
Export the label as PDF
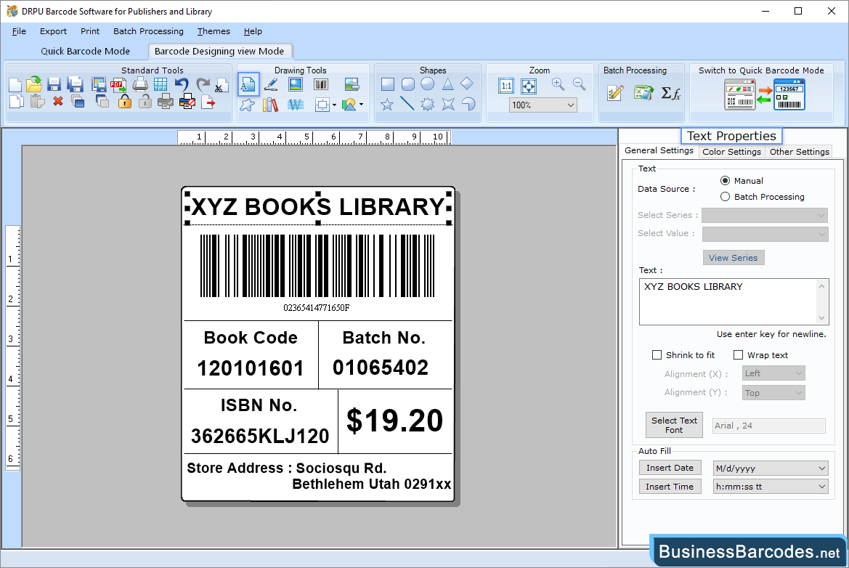tap(118, 84)
